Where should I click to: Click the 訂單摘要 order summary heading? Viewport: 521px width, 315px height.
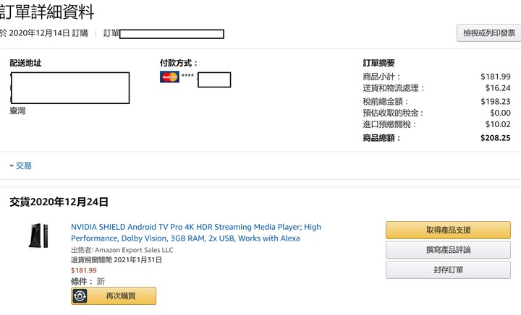(x=378, y=63)
